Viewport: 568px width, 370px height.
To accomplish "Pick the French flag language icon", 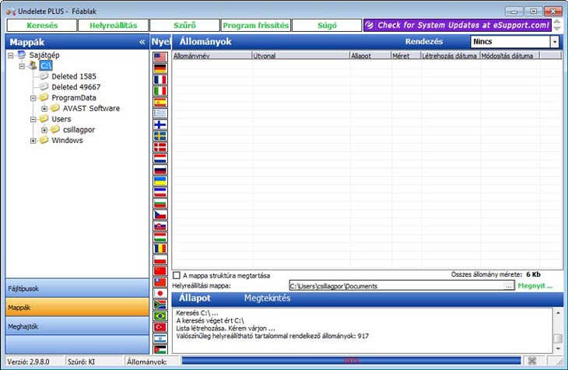I will point(160,80).
